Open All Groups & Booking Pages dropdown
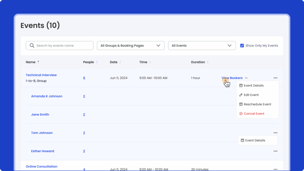 [x=131, y=46]
